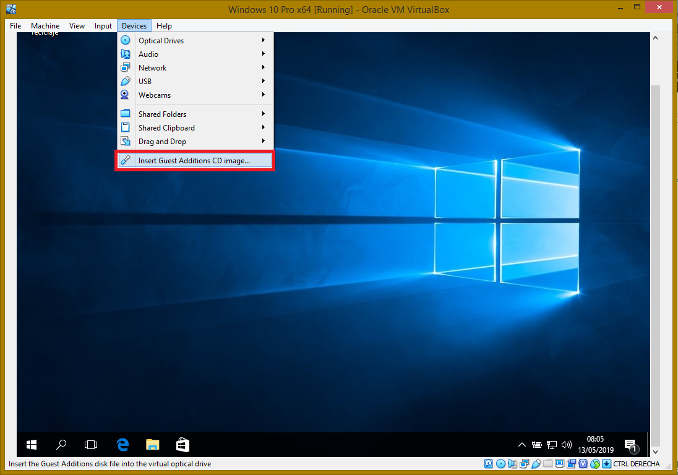Screen dimensions: 678x475
Task: Click the VirtualBox icon in the title bar
Action: point(11,9)
